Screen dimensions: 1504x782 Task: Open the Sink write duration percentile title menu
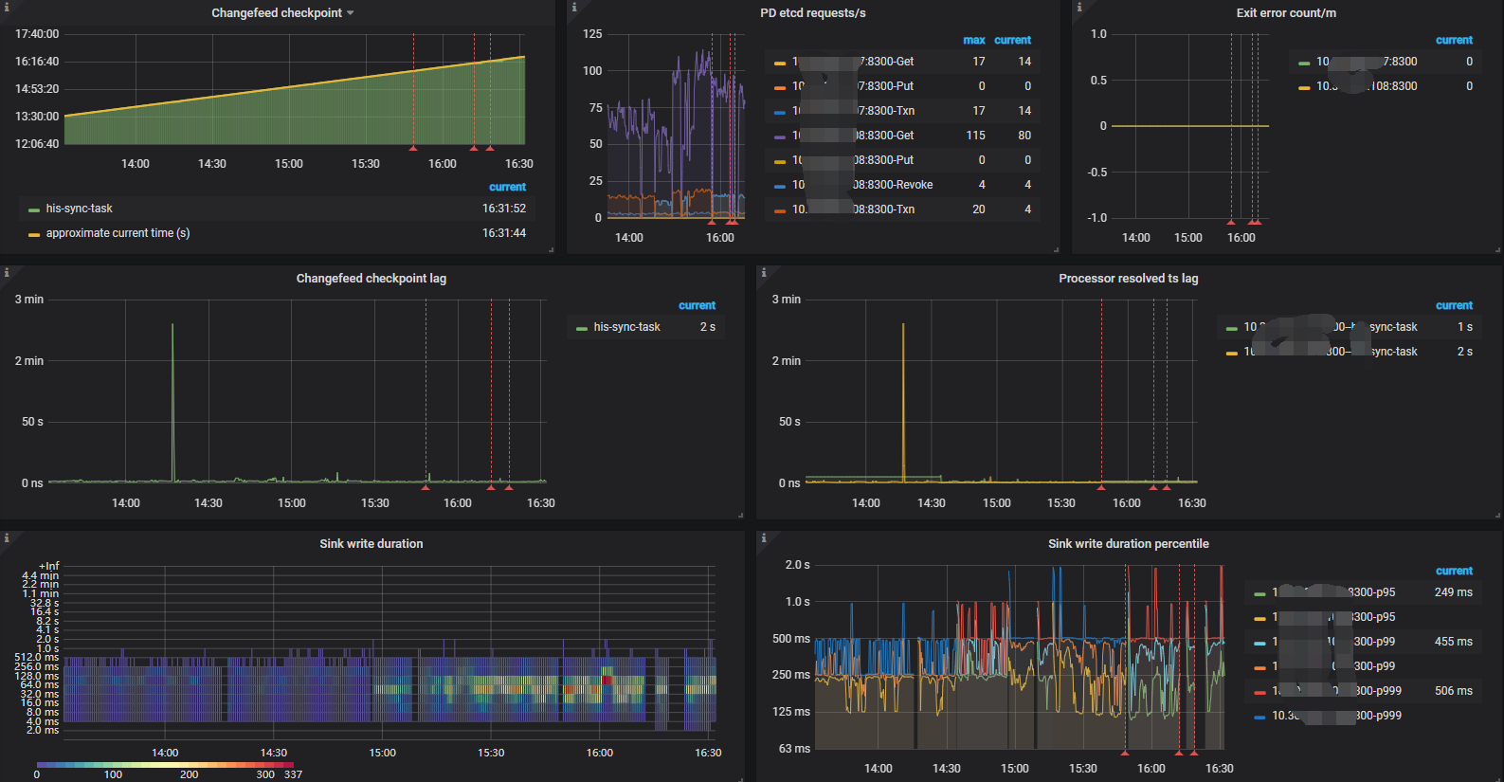[x=1128, y=544]
